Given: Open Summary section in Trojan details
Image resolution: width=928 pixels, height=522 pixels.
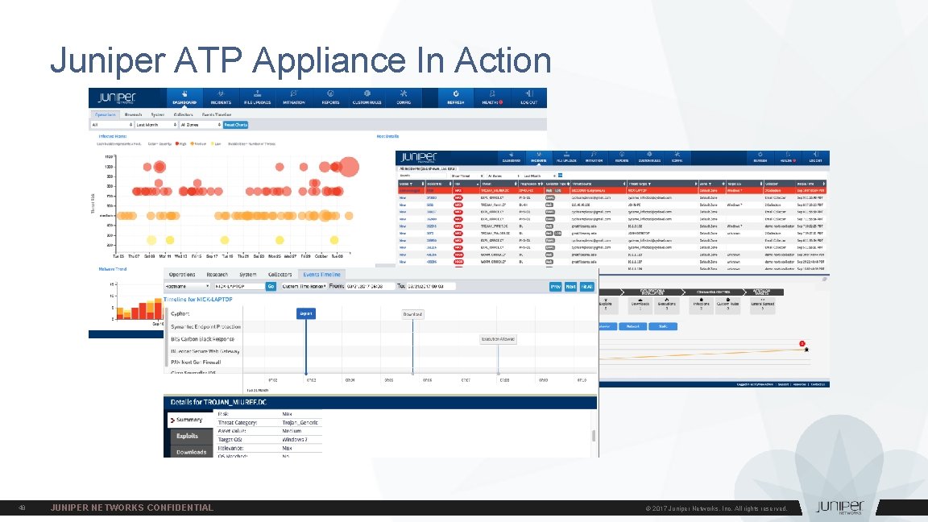Looking at the screenshot, I should pos(189,420).
